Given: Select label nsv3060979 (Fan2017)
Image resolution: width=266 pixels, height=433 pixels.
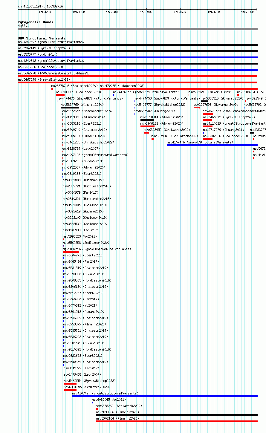Looking at the screenshot, I should tap(81, 192).
